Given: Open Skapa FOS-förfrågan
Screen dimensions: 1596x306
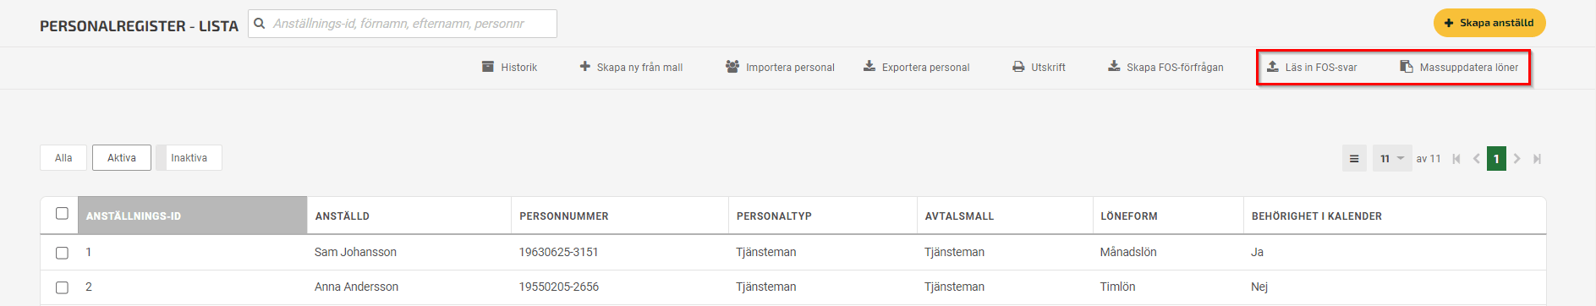Looking at the screenshot, I should (1165, 67).
